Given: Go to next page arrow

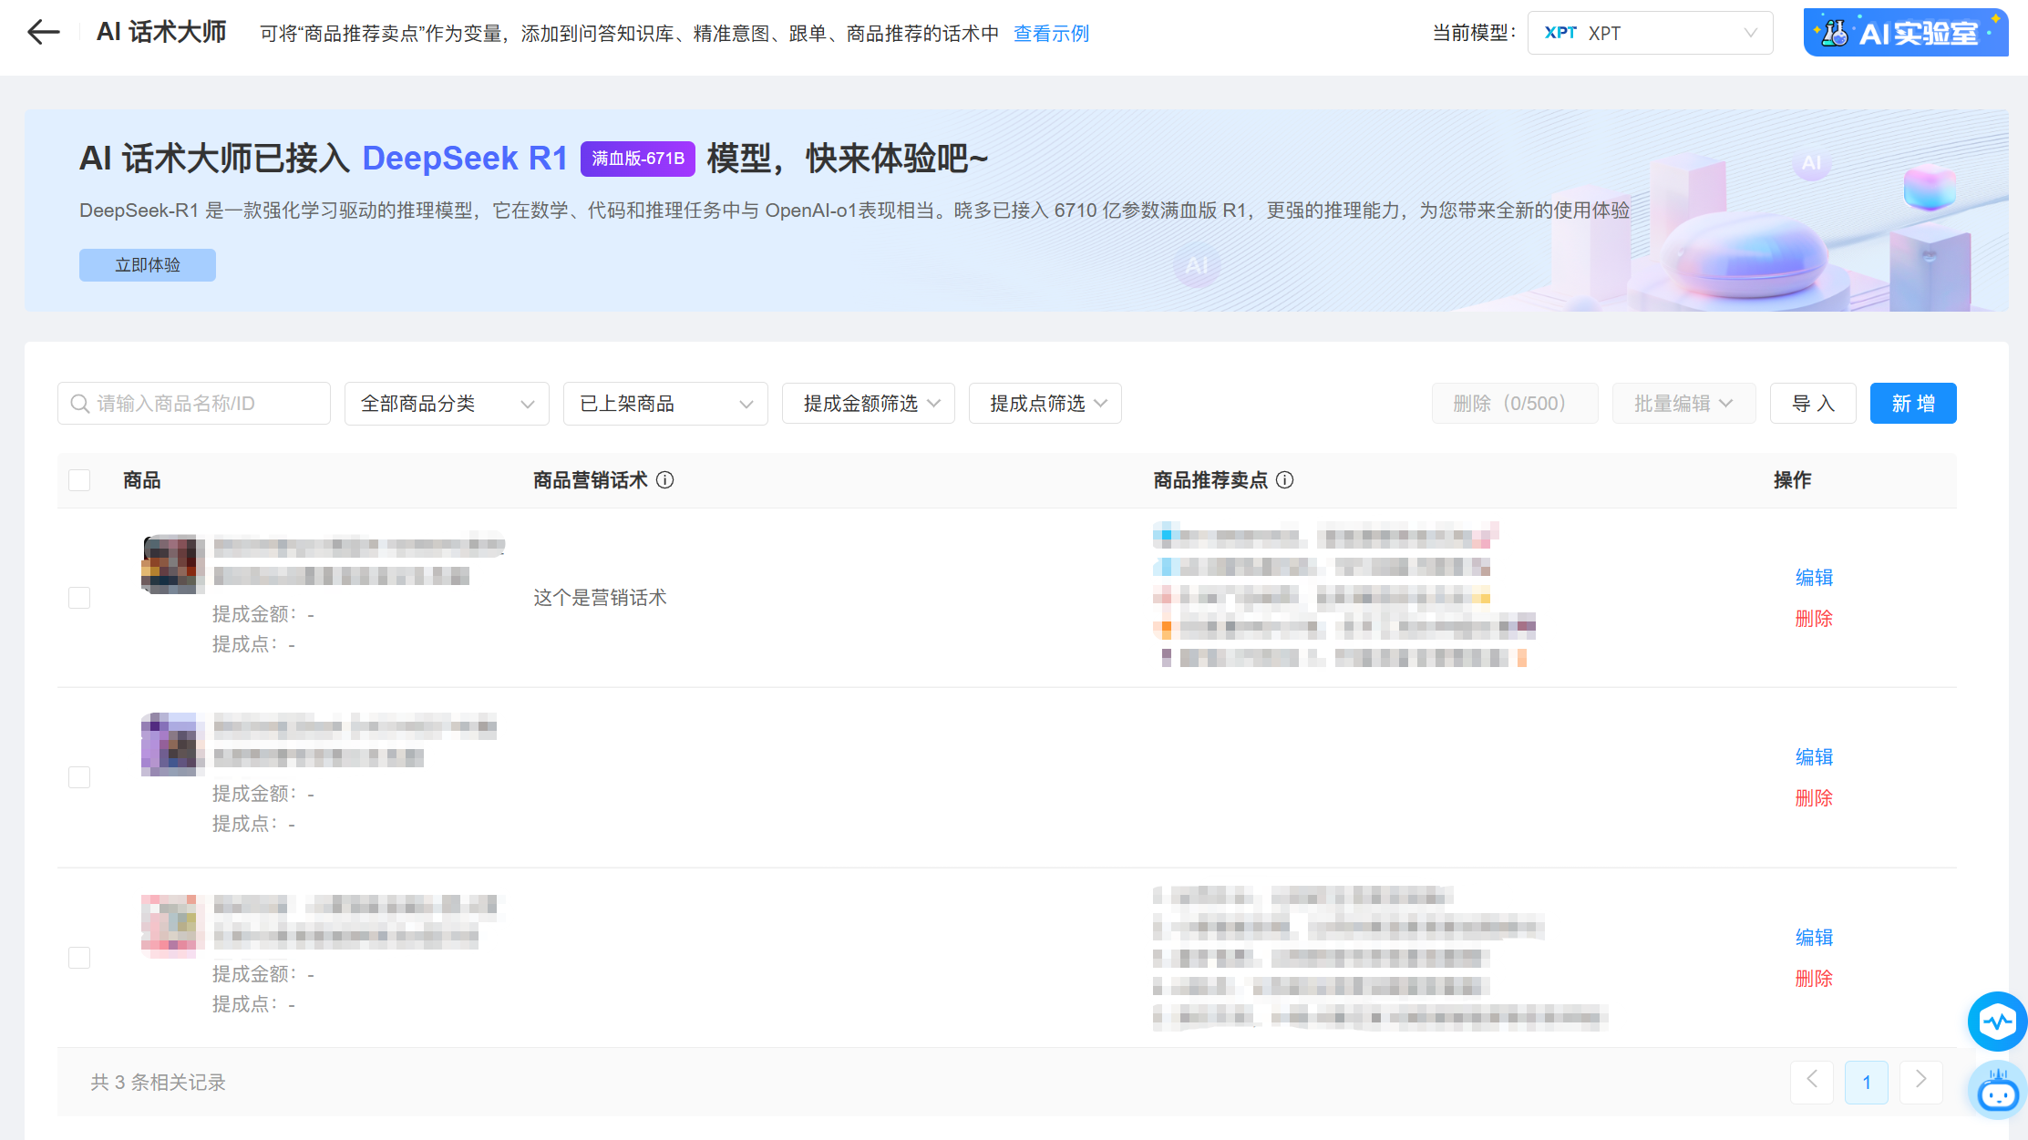Looking at the screenshot, I should [x=1920, y=1082].
